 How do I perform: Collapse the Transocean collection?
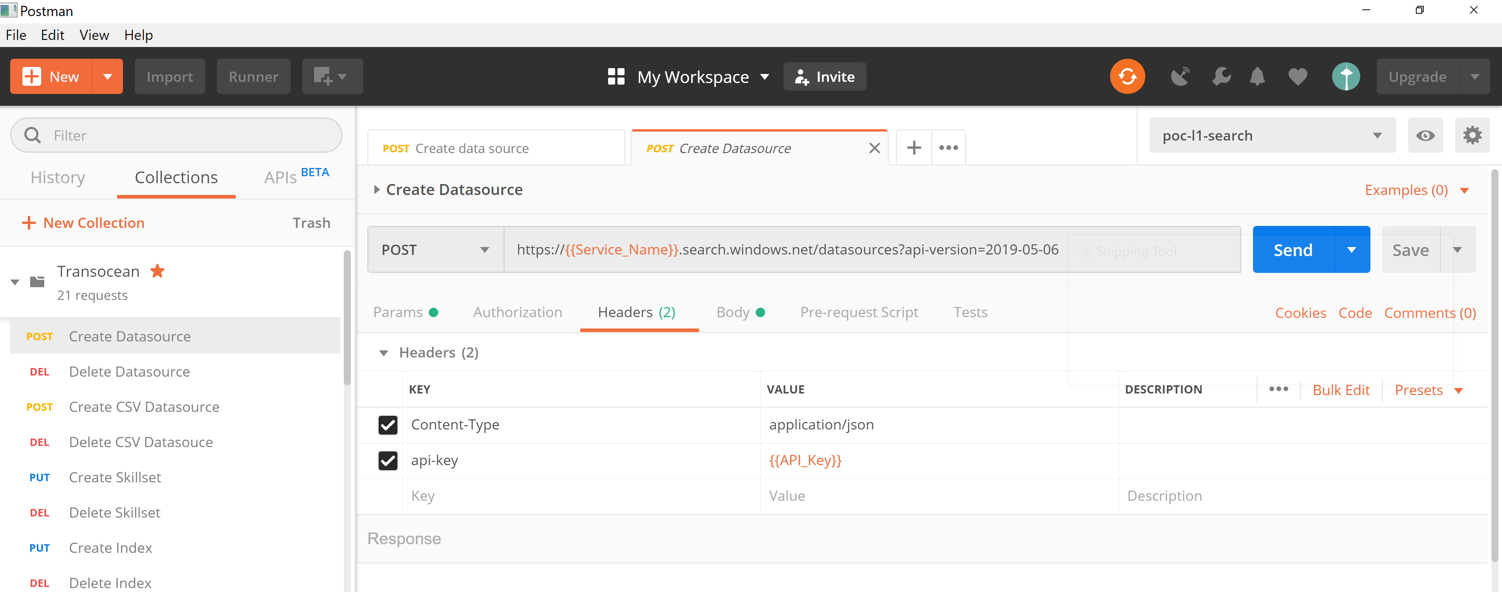(x=14, y=282)
